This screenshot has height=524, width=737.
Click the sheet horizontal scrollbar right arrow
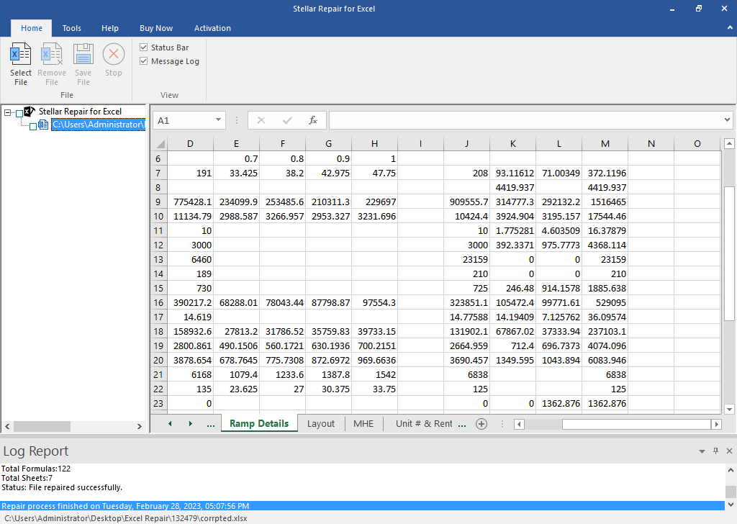[x=716, y=425]
